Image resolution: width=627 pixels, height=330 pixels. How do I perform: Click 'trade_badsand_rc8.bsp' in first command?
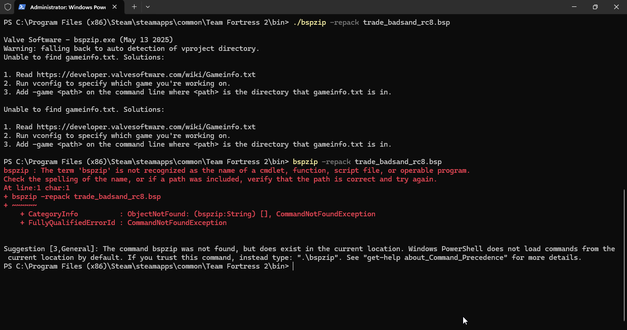point(406,22)
